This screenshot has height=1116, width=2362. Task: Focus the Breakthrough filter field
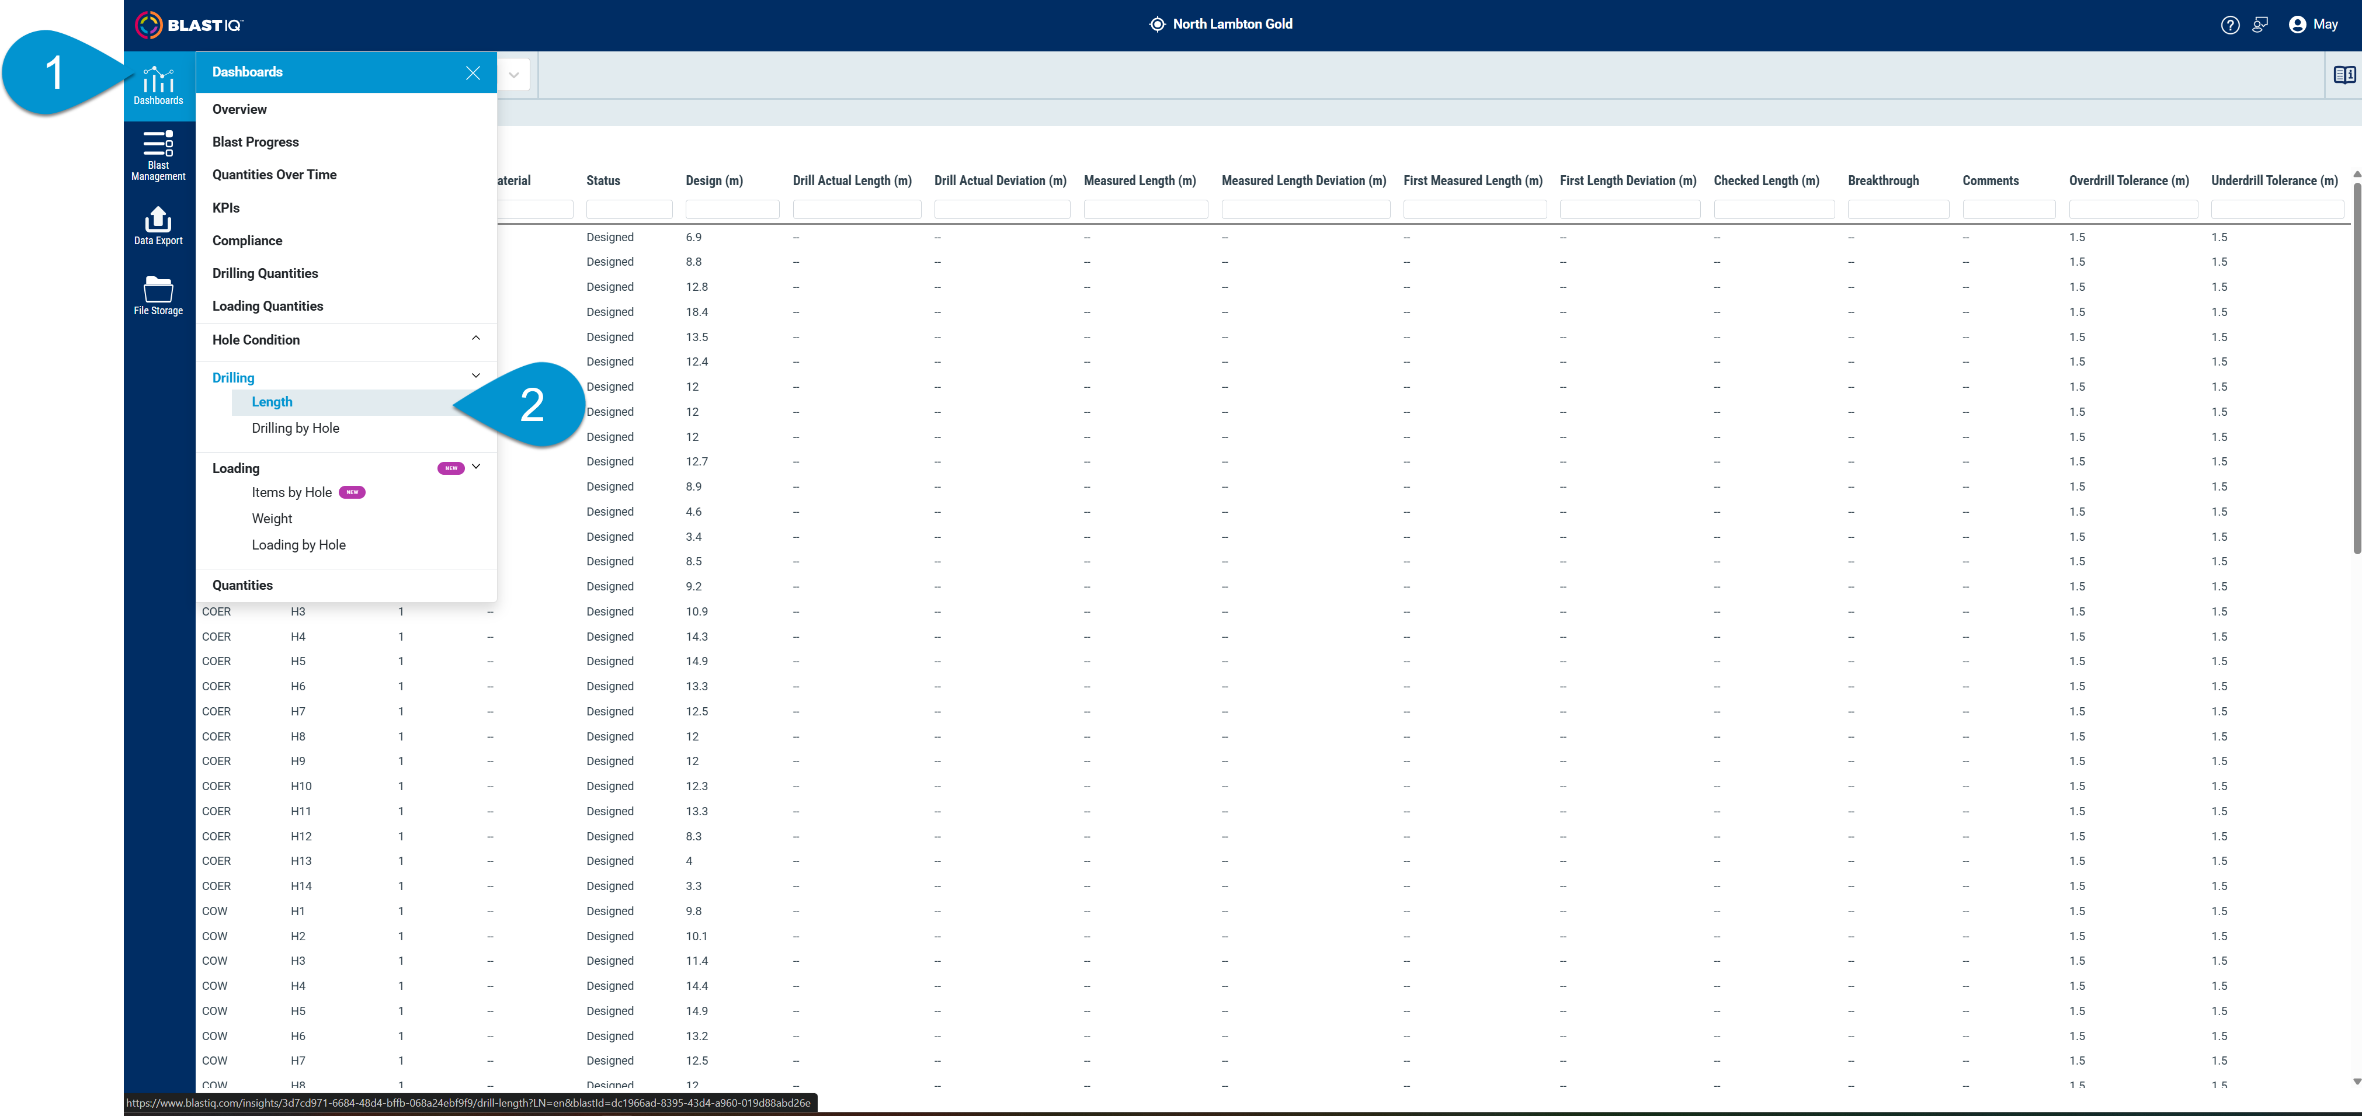(1898, 209)
